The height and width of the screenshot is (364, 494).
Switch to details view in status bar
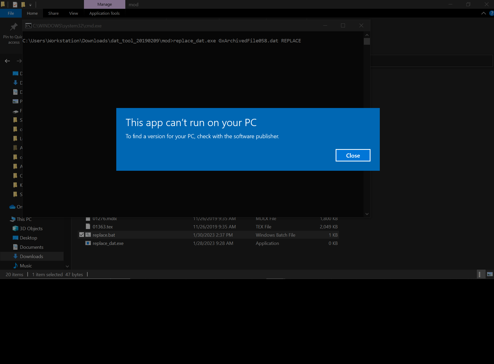pyautogui.click(x=481, y=274)
